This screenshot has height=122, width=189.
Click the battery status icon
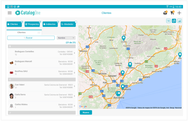click(x=173, y=7)
